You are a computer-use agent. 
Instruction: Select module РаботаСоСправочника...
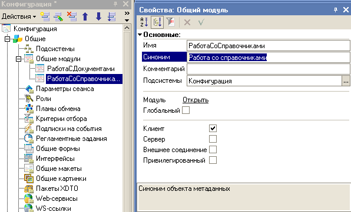tap(84, 79)
